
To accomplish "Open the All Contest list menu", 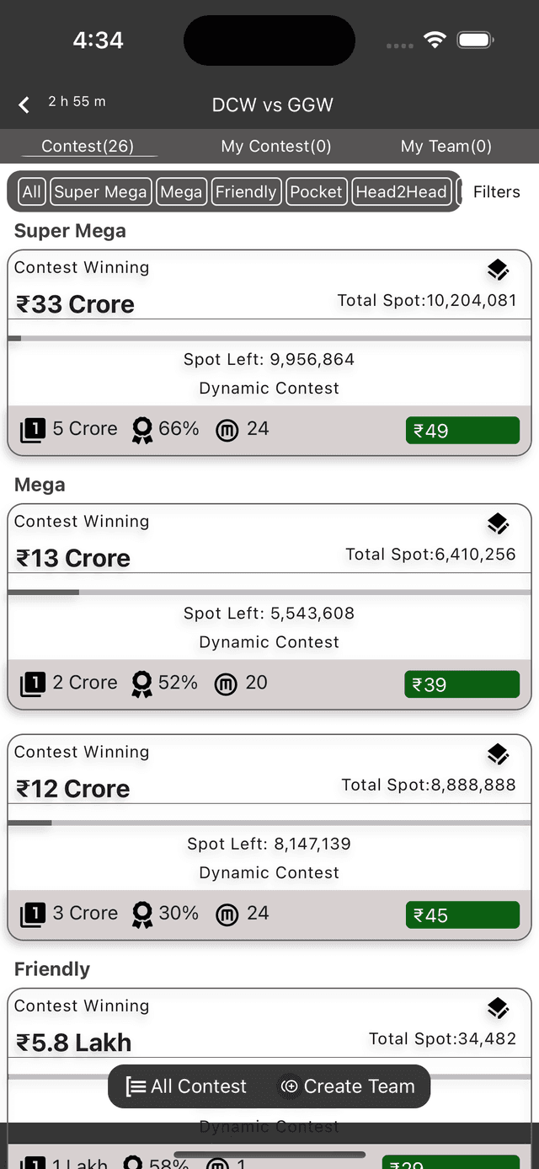I will 187,1086.
